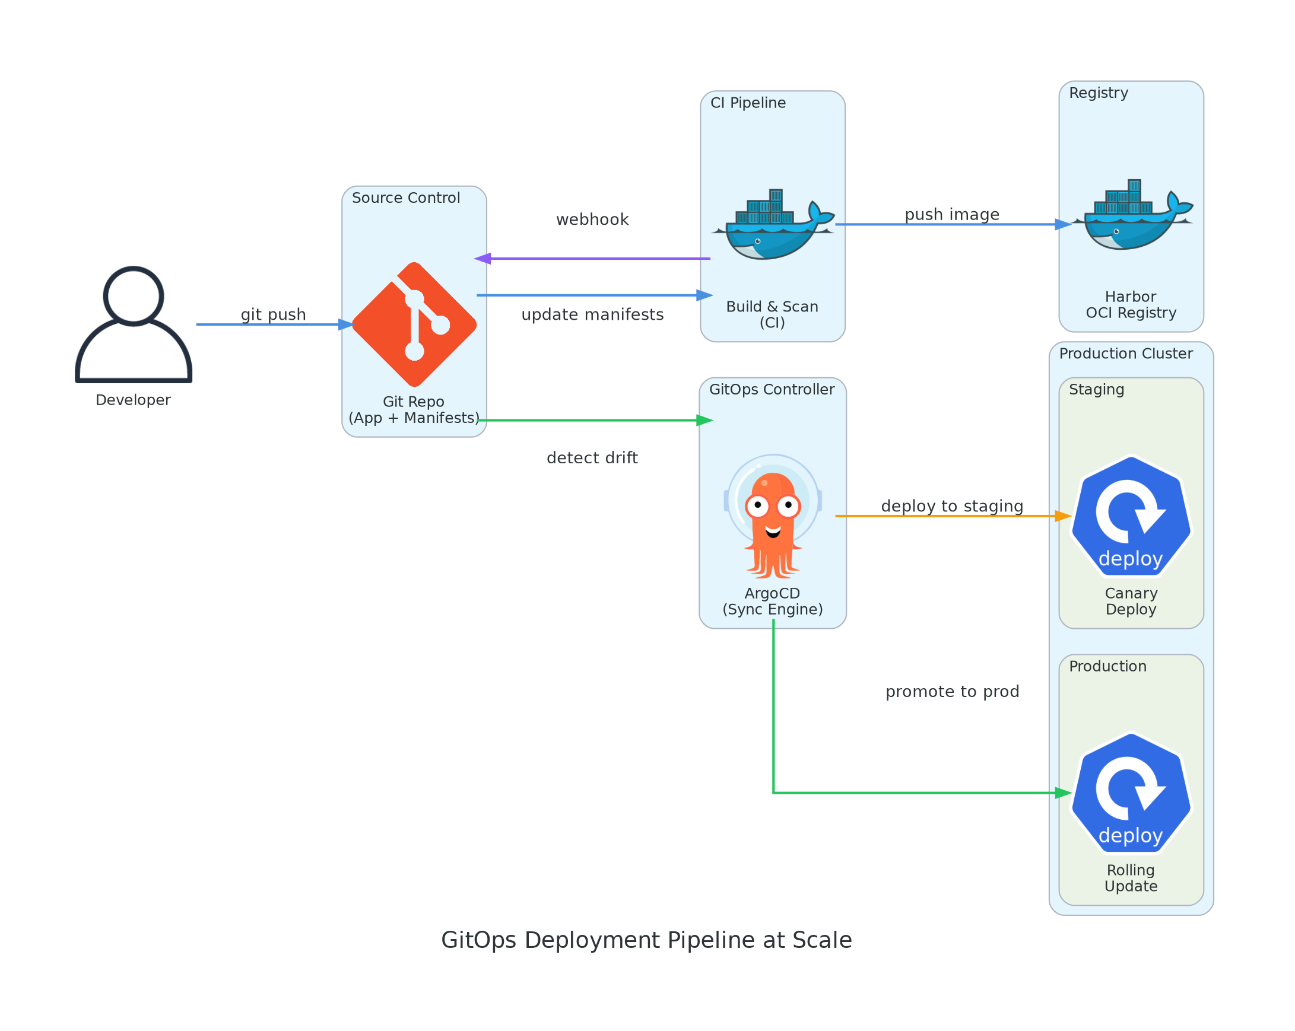Select the 'Source Control' group title
This screenshot has width=1295, height=1031.
point(406,198)
